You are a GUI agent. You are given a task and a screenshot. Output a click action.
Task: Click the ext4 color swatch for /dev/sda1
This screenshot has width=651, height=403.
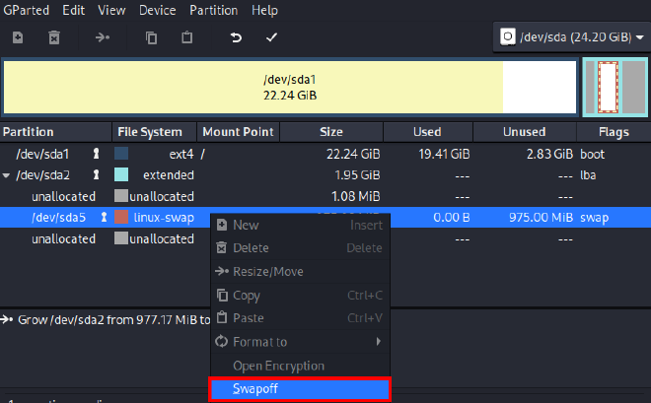(122, 154)
